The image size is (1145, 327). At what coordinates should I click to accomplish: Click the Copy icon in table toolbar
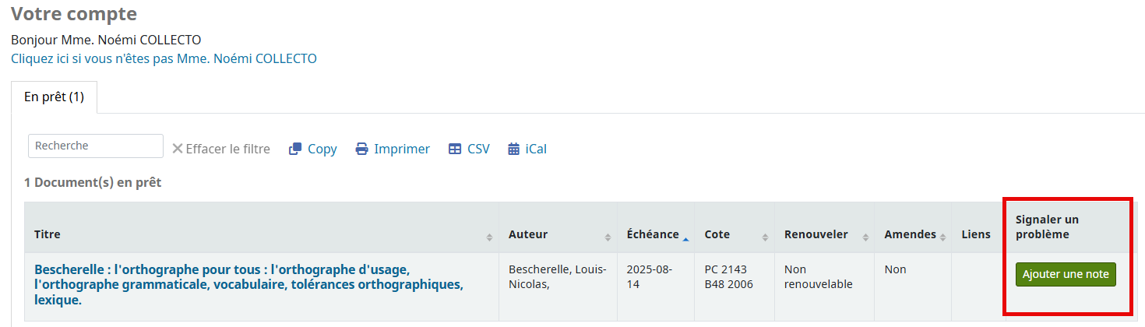(294, 149)
